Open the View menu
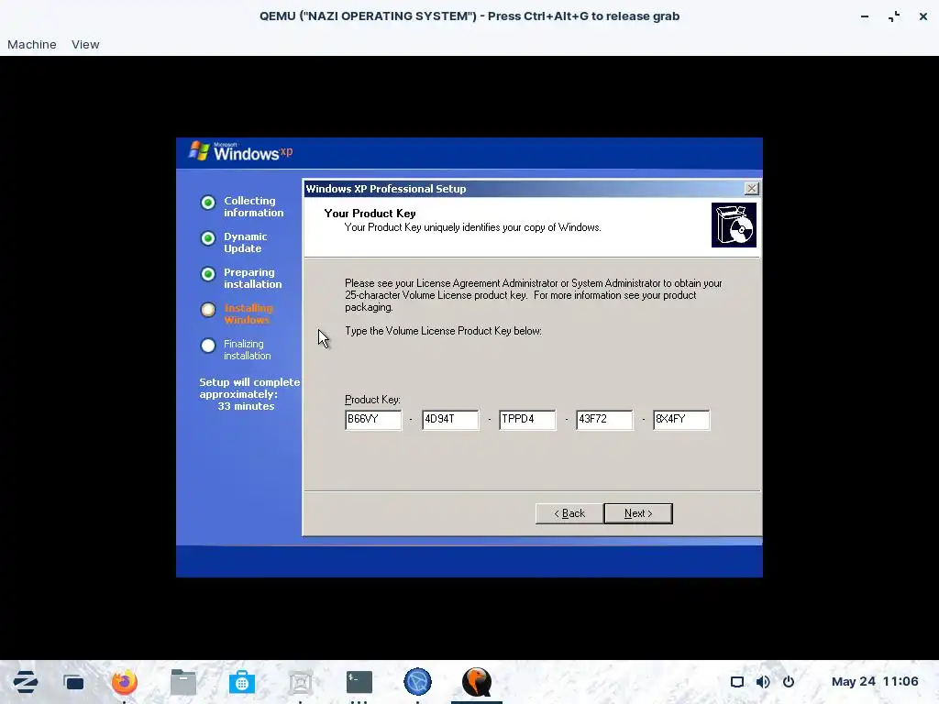The width and height of the screenshot is (939, 704). click(85, 44)
